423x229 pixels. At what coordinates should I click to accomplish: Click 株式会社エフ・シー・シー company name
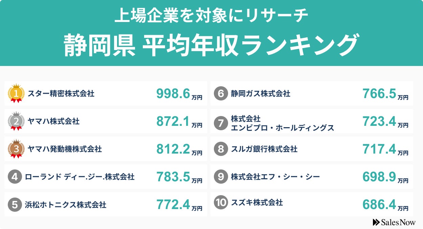point(275,177)
